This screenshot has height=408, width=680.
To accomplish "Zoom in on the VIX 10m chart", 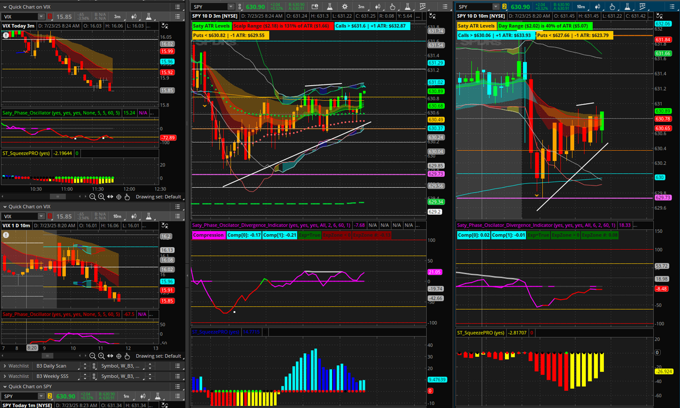I will click(101, 356).
